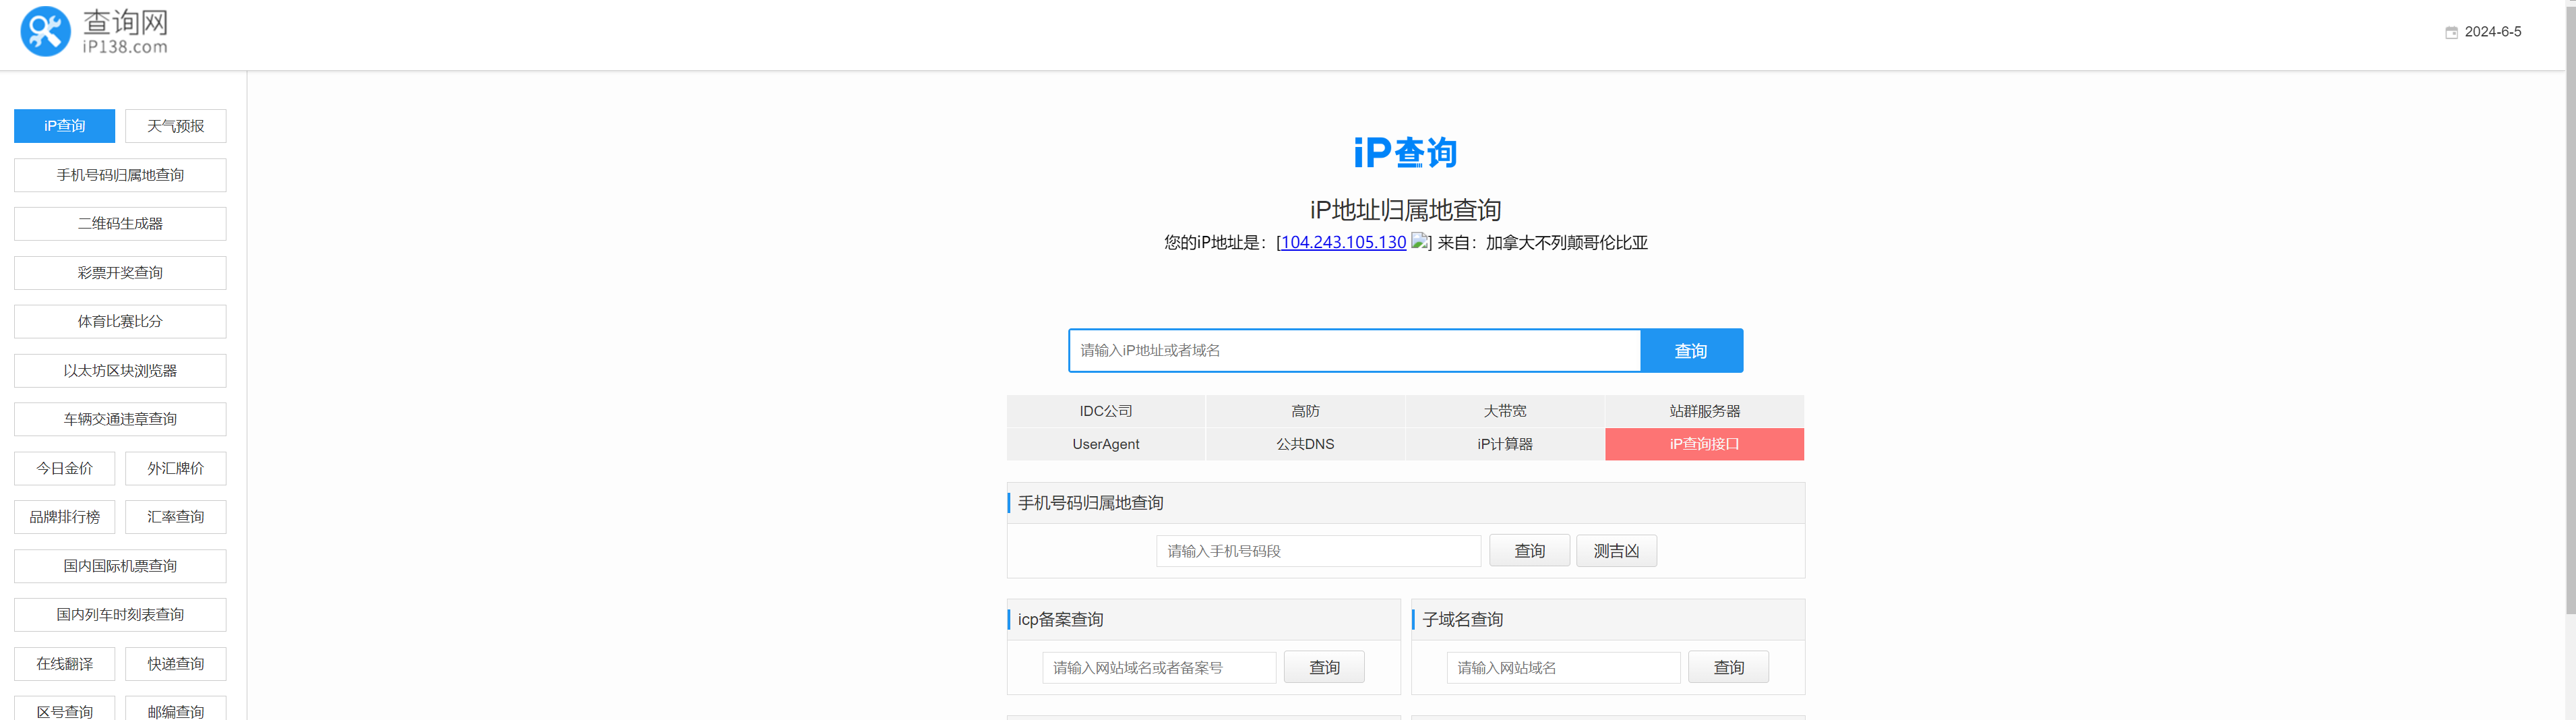This screenshot has width=2576, height=720.
Task: Open 国内列车时刻表查询 in the sidebar
Action: pyautogui.click(x=120, y=615)
